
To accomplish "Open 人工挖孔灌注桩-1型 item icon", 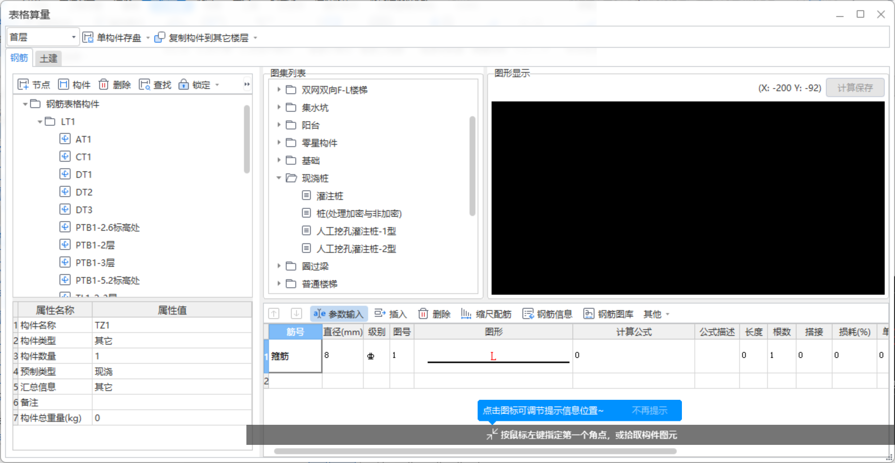I will pyautogui.click(x=306, y=230).
